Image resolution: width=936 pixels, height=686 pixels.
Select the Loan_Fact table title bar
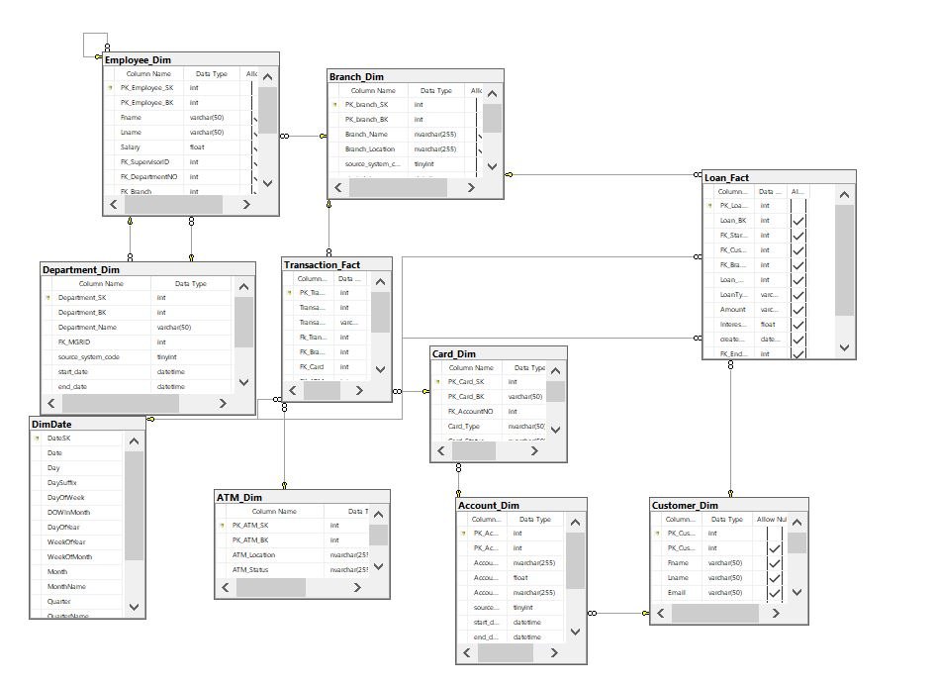click(779, 177)
